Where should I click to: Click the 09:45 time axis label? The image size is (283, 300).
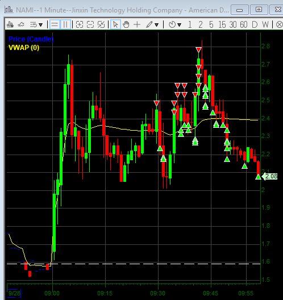210,293
